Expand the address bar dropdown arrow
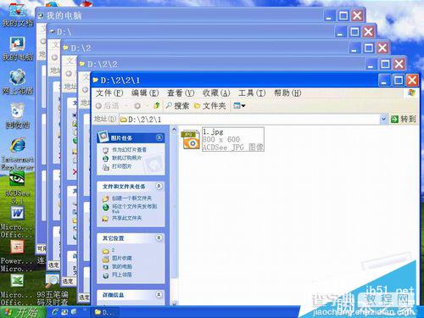This screenshot has height=318, width=424. tap(383, 120)
